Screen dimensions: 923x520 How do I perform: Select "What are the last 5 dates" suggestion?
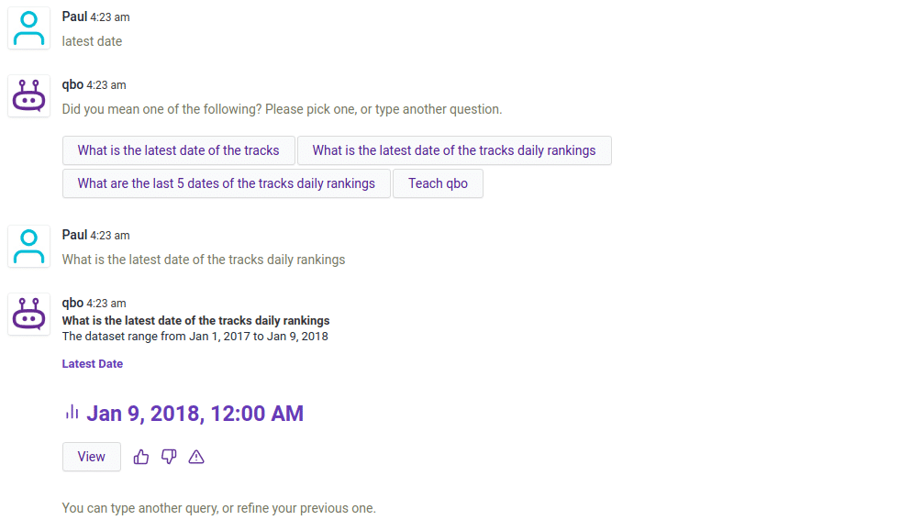[x=227, y=183]
